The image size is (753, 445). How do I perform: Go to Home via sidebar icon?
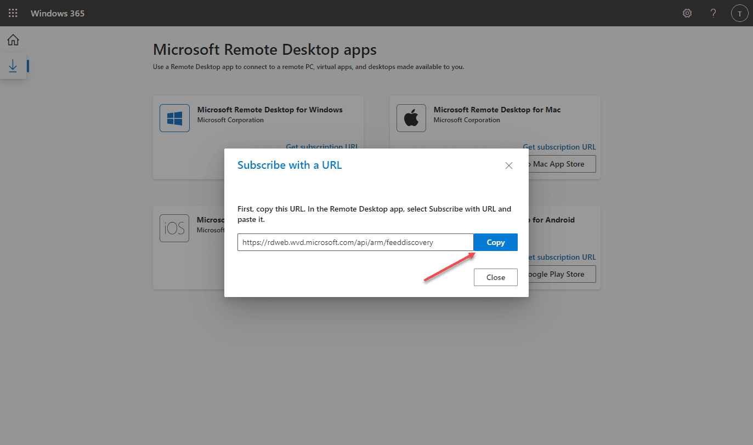coord(13,40)
